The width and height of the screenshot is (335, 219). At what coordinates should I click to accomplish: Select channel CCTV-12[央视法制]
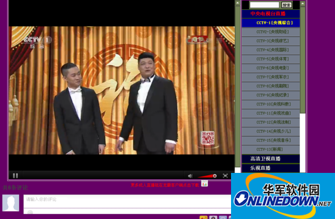tap(271, 122)
